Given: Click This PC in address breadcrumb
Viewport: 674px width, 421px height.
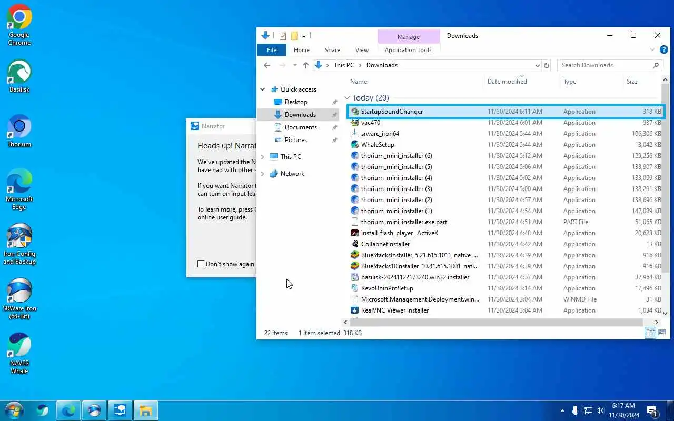Looking at the screenshot, I should tap(344, 65).
